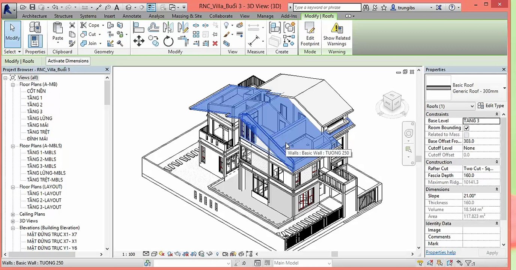
Task: Click Show Related Warnings icon
Action: point(337,34)
